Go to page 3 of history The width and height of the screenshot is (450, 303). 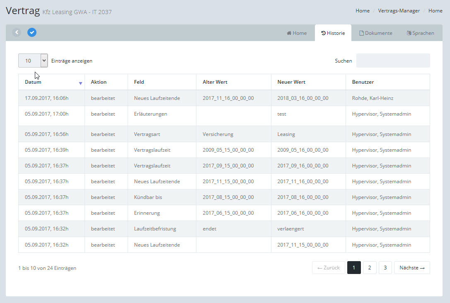tap(385, 268)
